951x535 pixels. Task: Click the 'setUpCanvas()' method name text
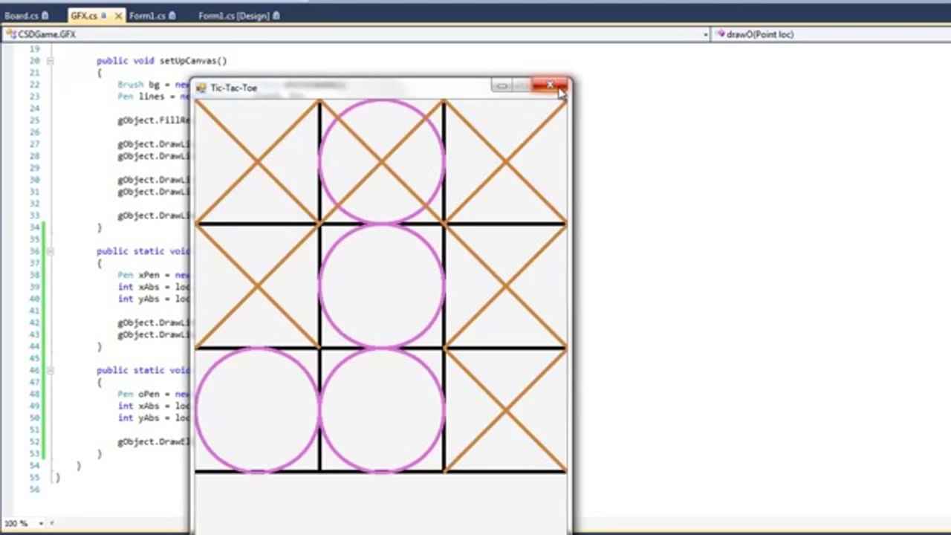click(x=193, y=61)
